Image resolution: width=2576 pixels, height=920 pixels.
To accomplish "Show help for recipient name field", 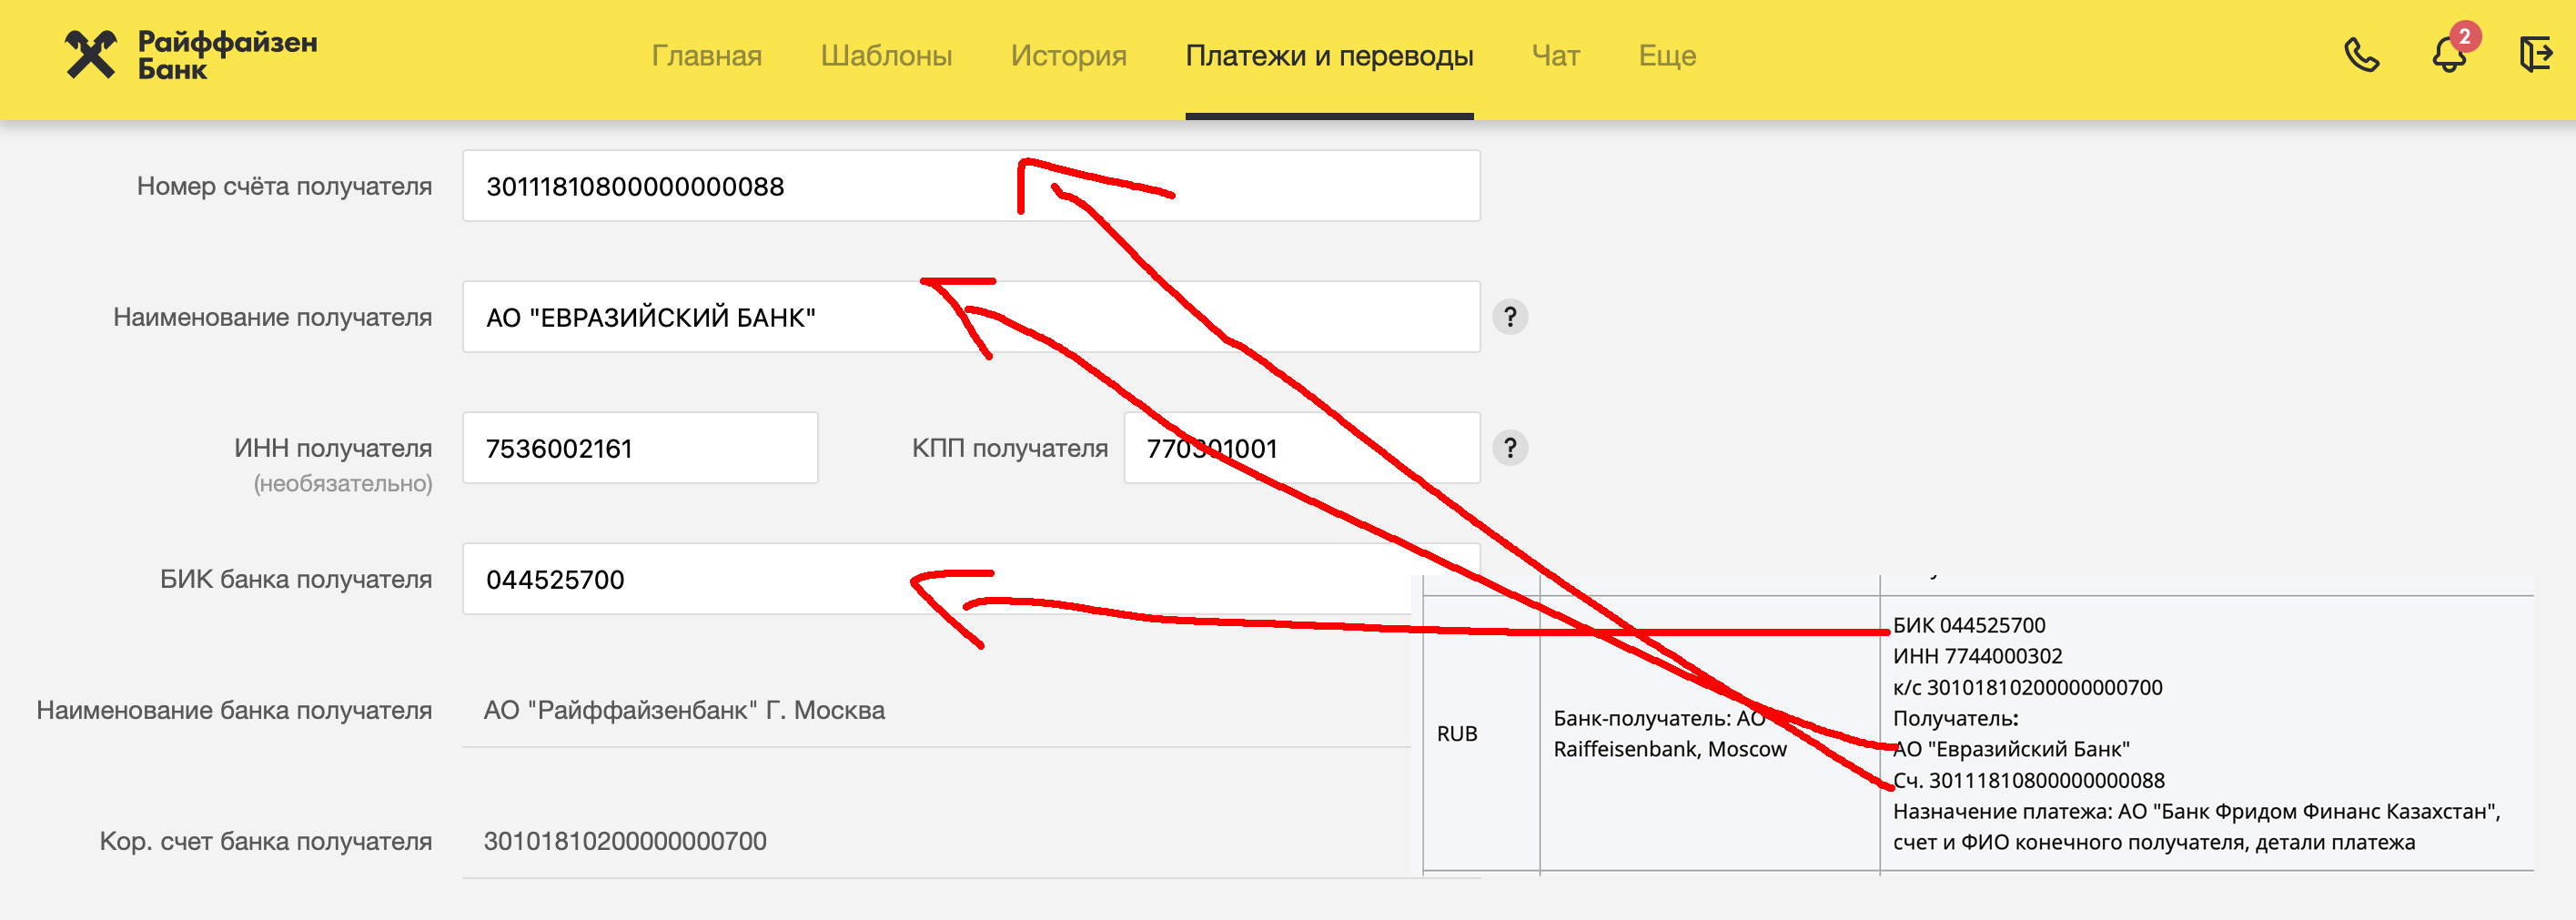I will point(1510,317).
